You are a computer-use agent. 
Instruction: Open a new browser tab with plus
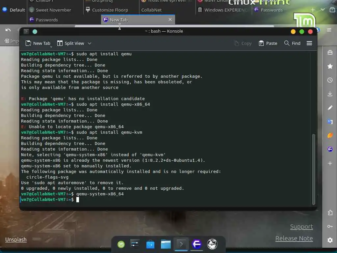click(313, 10)
